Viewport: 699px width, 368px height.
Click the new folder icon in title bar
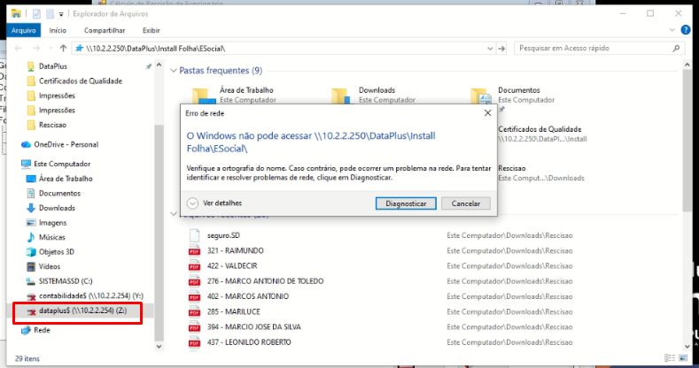pos(50,14)
